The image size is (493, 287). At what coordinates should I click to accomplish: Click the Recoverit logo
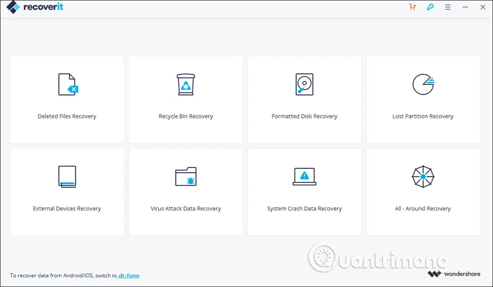[x=34, y=7]
